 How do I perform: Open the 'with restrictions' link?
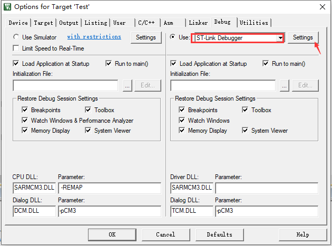[x=94, y=37]
